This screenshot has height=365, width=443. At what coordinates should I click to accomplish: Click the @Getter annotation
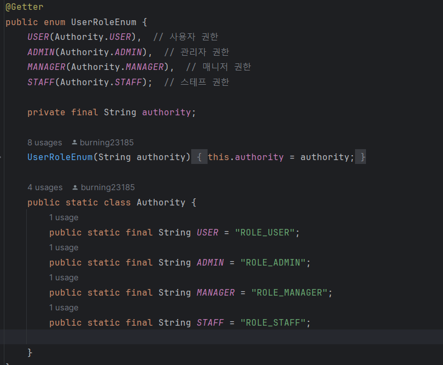tap(24, 7)
